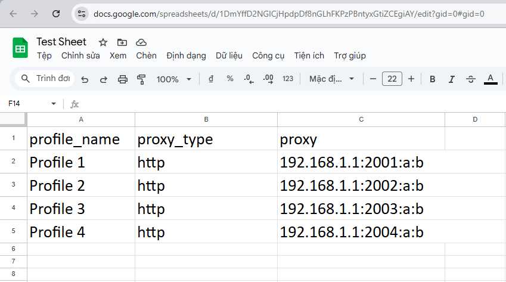Click the move to folder icon
The image size is (506, 282).
point(122,42)
